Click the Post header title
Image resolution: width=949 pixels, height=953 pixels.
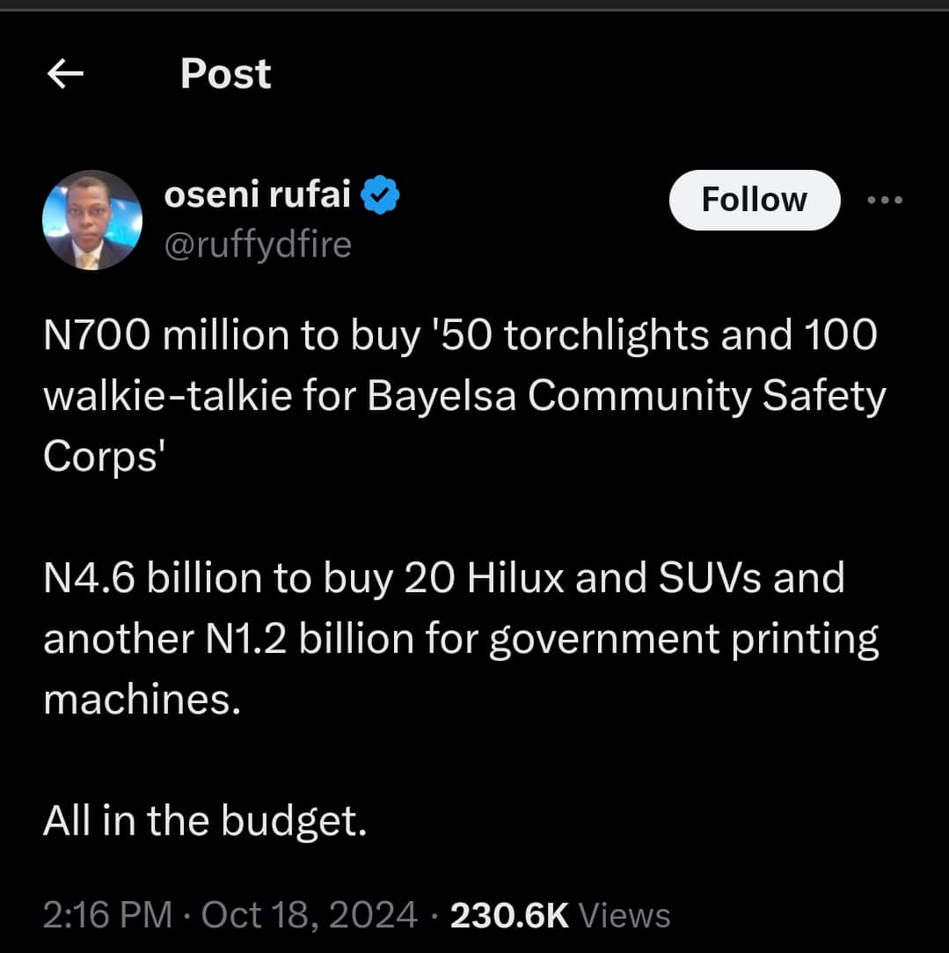(x=226, y=74)
